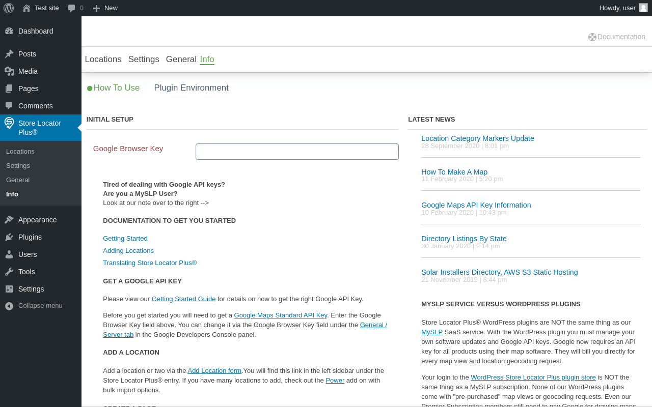Open Location Category Markers Update news
Image resolution: width=652 pixels, height=407 pixels.
pos(478,138)
